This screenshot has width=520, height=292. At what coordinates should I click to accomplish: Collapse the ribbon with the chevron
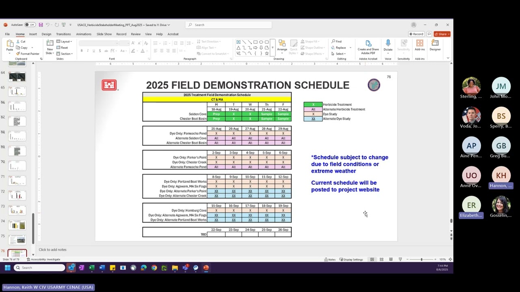(x=448, y=58)
